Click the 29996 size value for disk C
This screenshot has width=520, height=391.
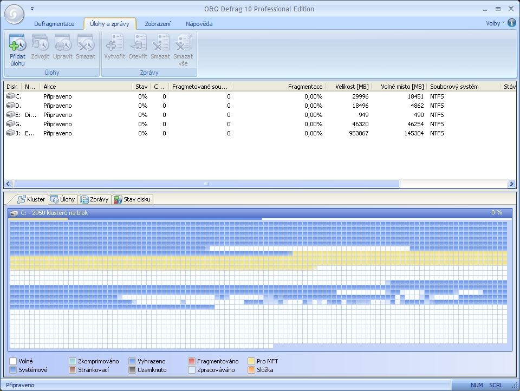tap(360, 96)
